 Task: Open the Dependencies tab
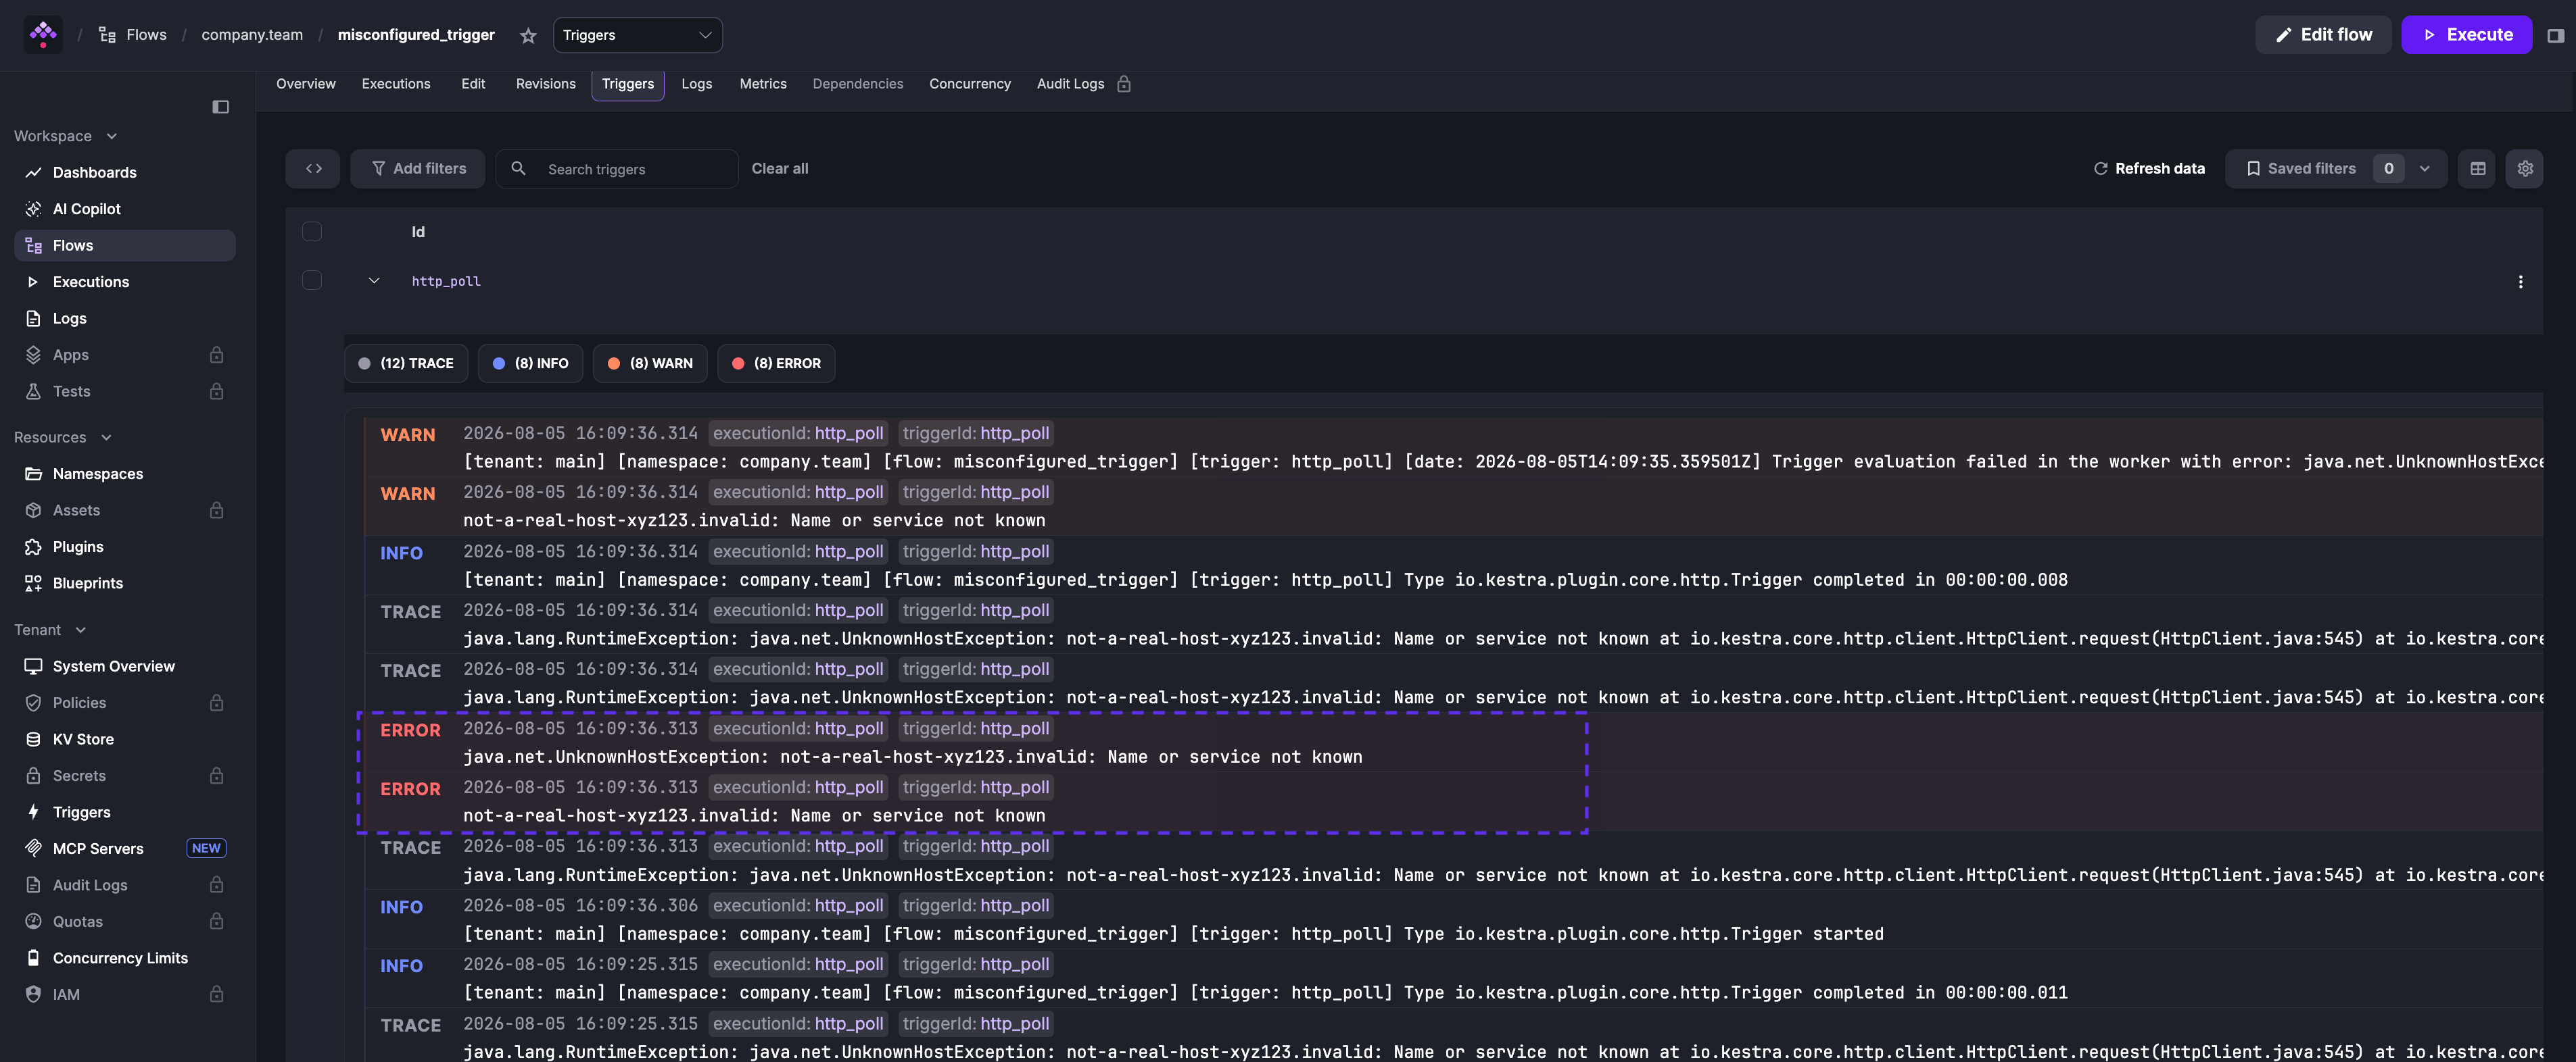tap(858, 84)
